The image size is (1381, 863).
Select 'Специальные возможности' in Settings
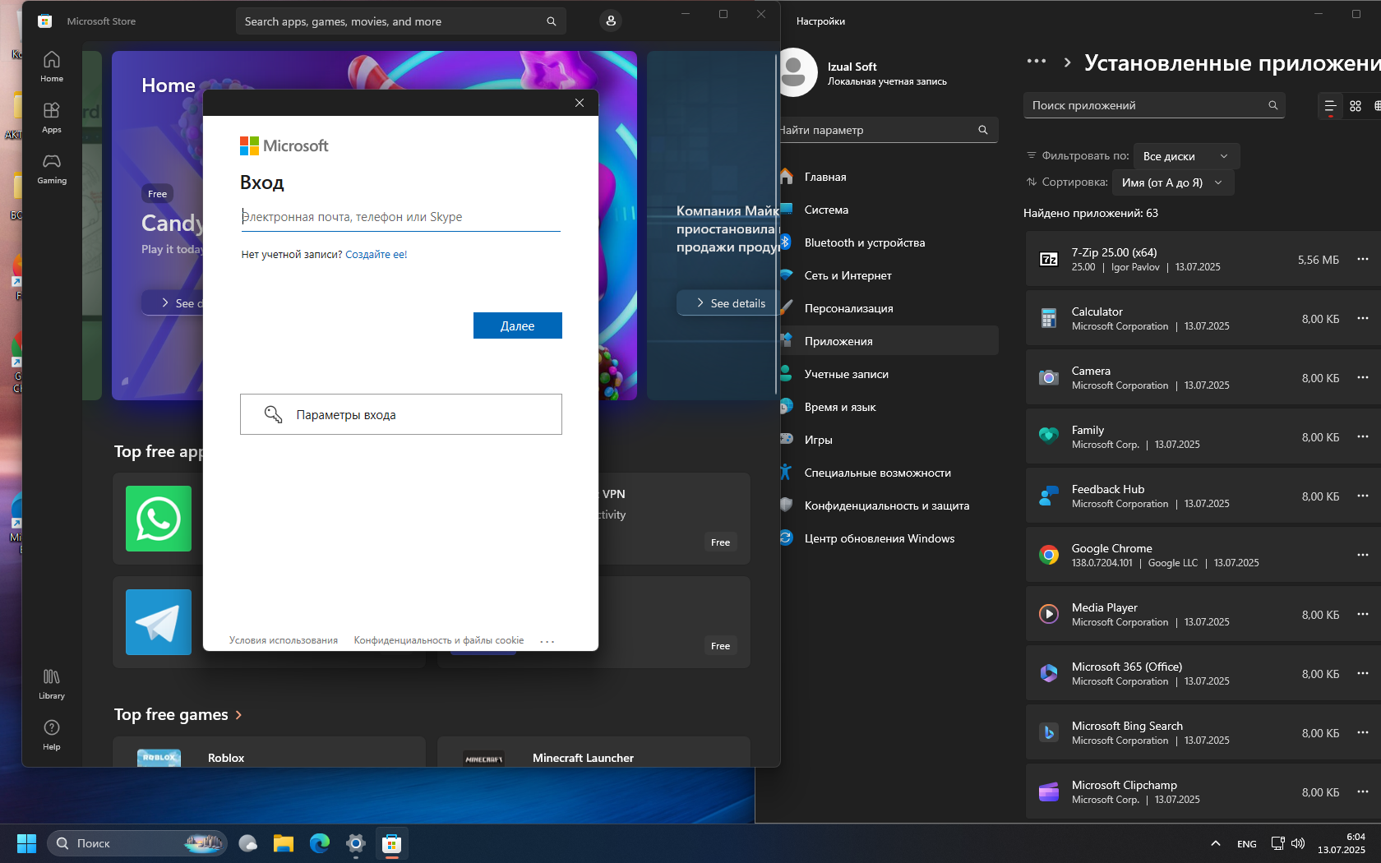coord(889,473)
